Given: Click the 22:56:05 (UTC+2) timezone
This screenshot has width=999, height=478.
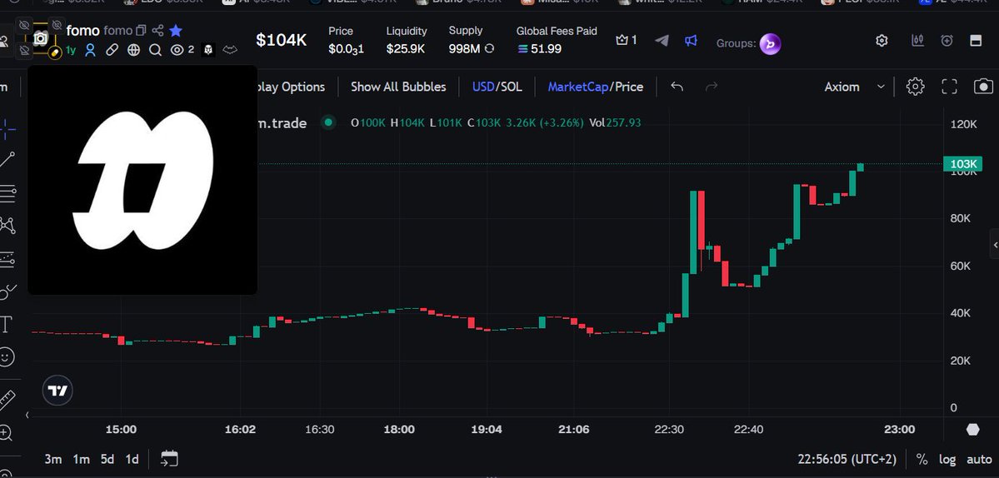Looking at the screenshot, I should pos(847,459).
